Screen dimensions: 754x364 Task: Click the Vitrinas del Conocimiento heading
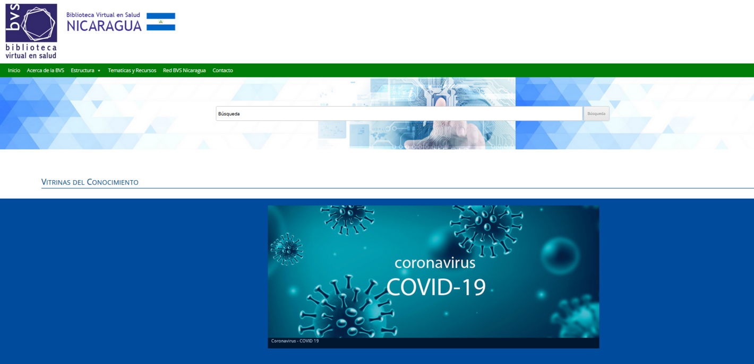click(90, 182)
